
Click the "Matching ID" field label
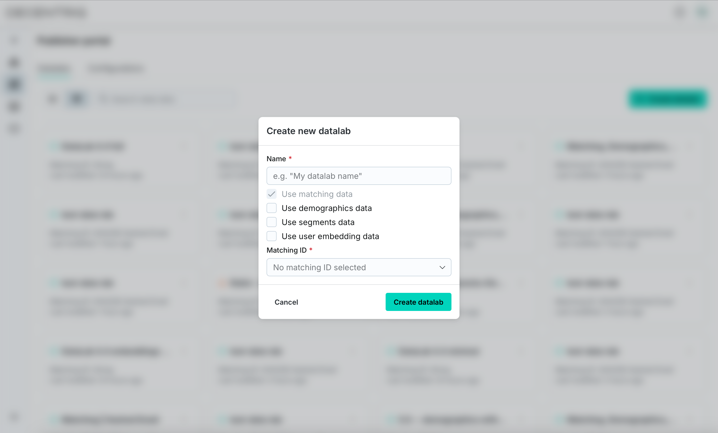286,250
